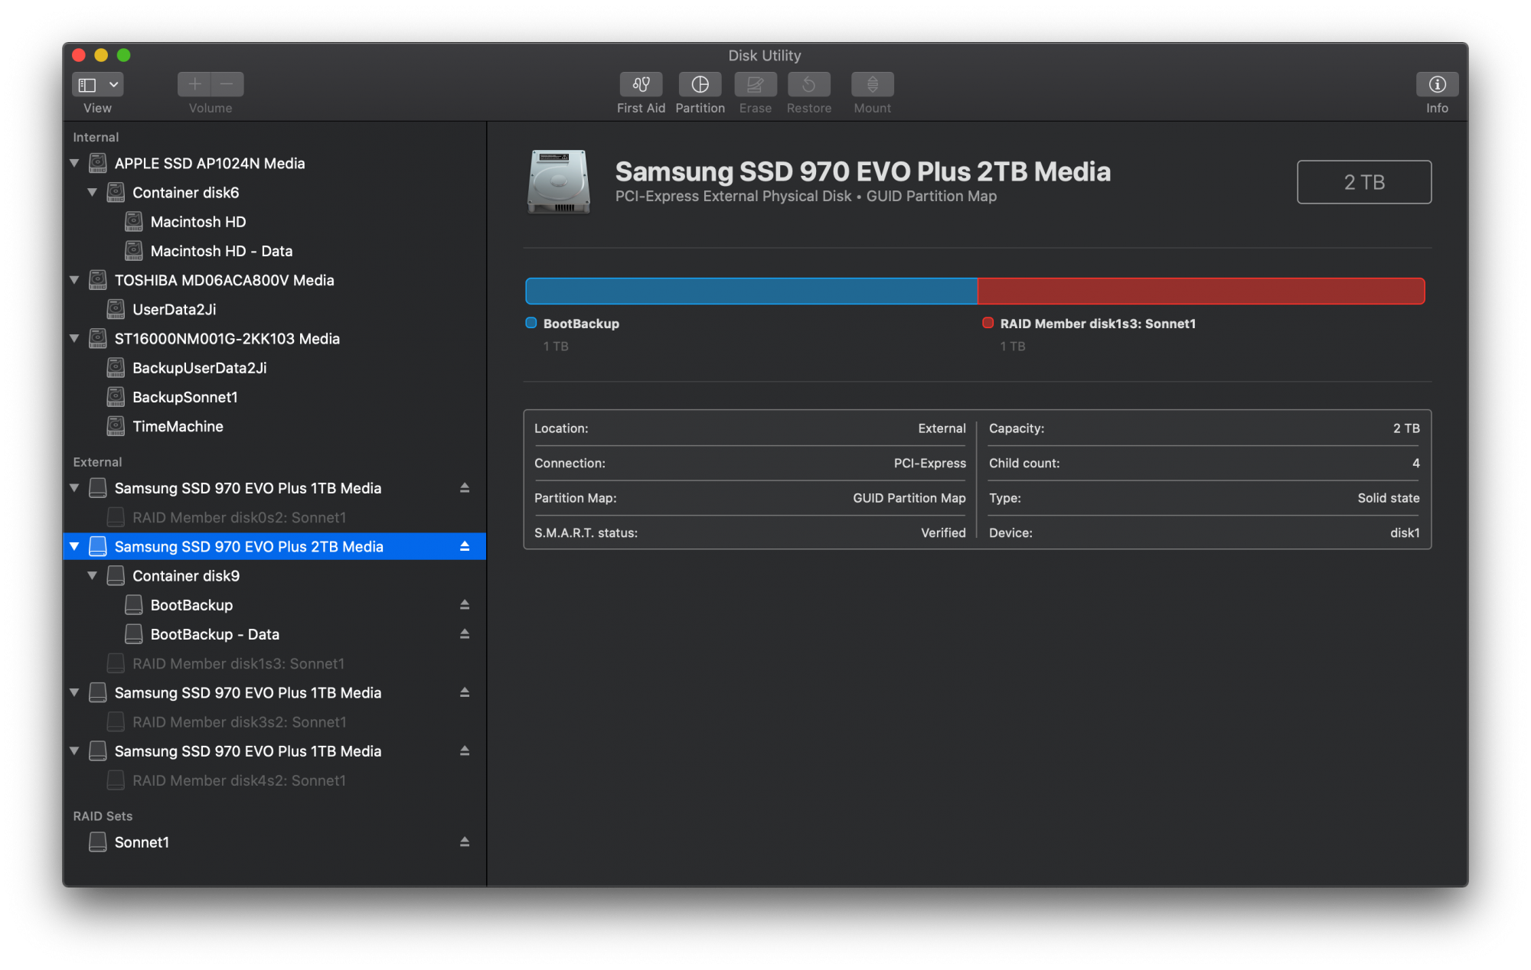Click the BootBackup legend label
Image resolution: width=1531 pixels, height=970 pixels.
tap(581, 324)
